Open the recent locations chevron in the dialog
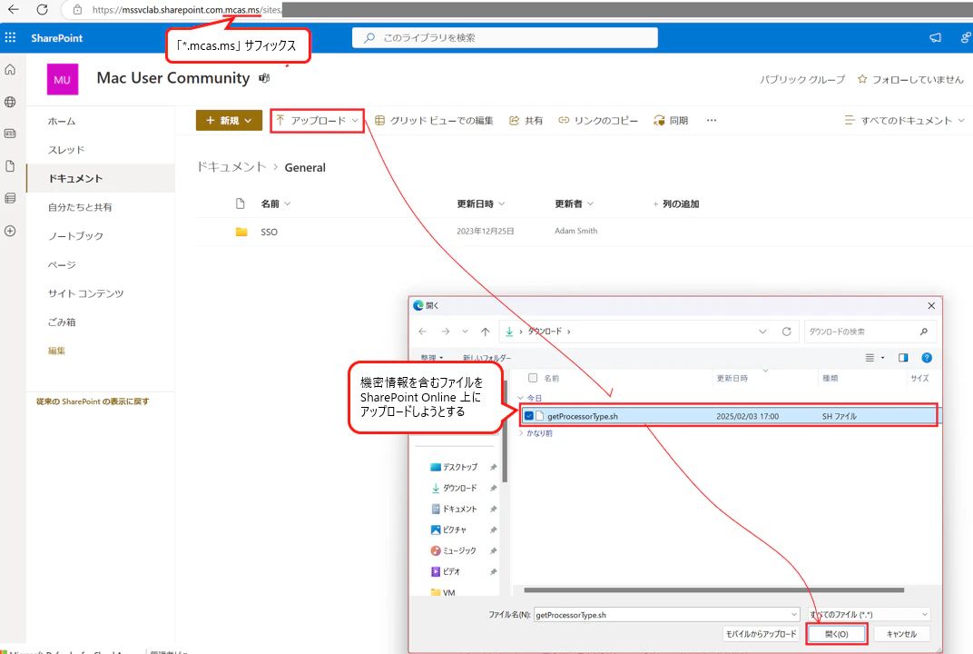The height and width of the screenshot is (654, 973). (465, 332)
